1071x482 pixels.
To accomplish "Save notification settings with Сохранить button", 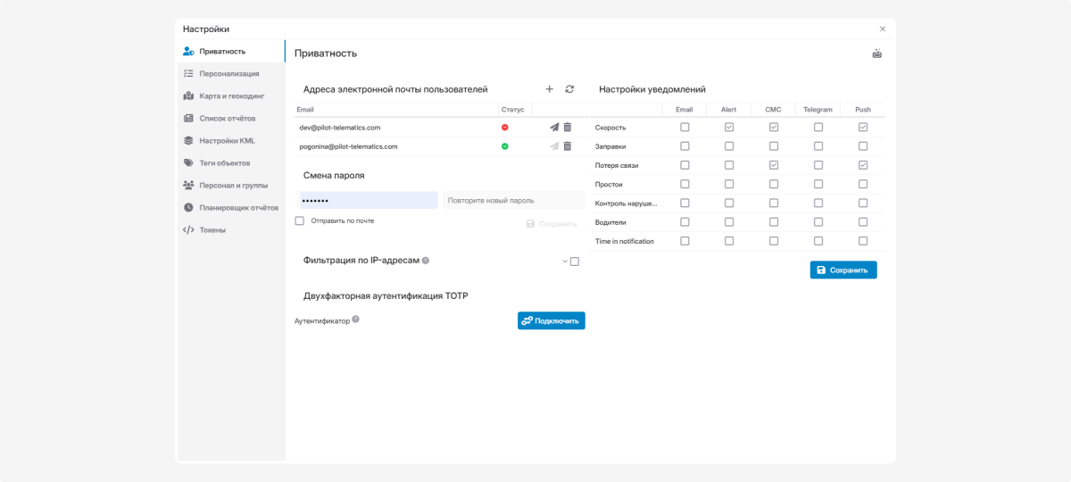I will tap(843, 270).
